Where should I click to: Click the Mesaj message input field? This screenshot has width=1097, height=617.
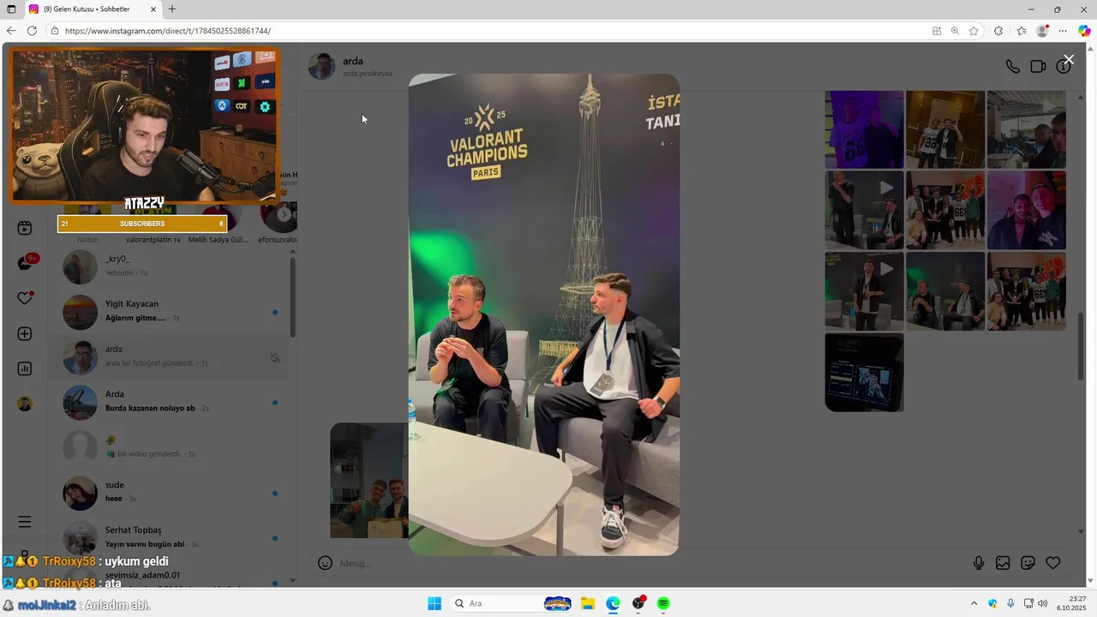(x=651, y=563)
